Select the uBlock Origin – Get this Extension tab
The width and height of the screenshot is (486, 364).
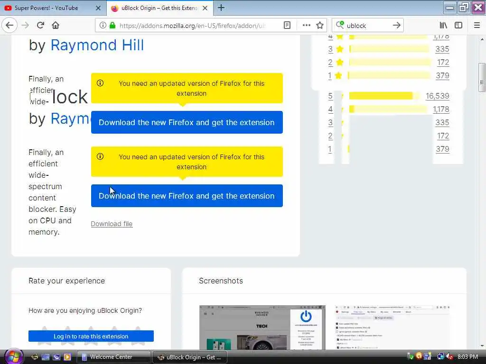(x=159, y=8)
